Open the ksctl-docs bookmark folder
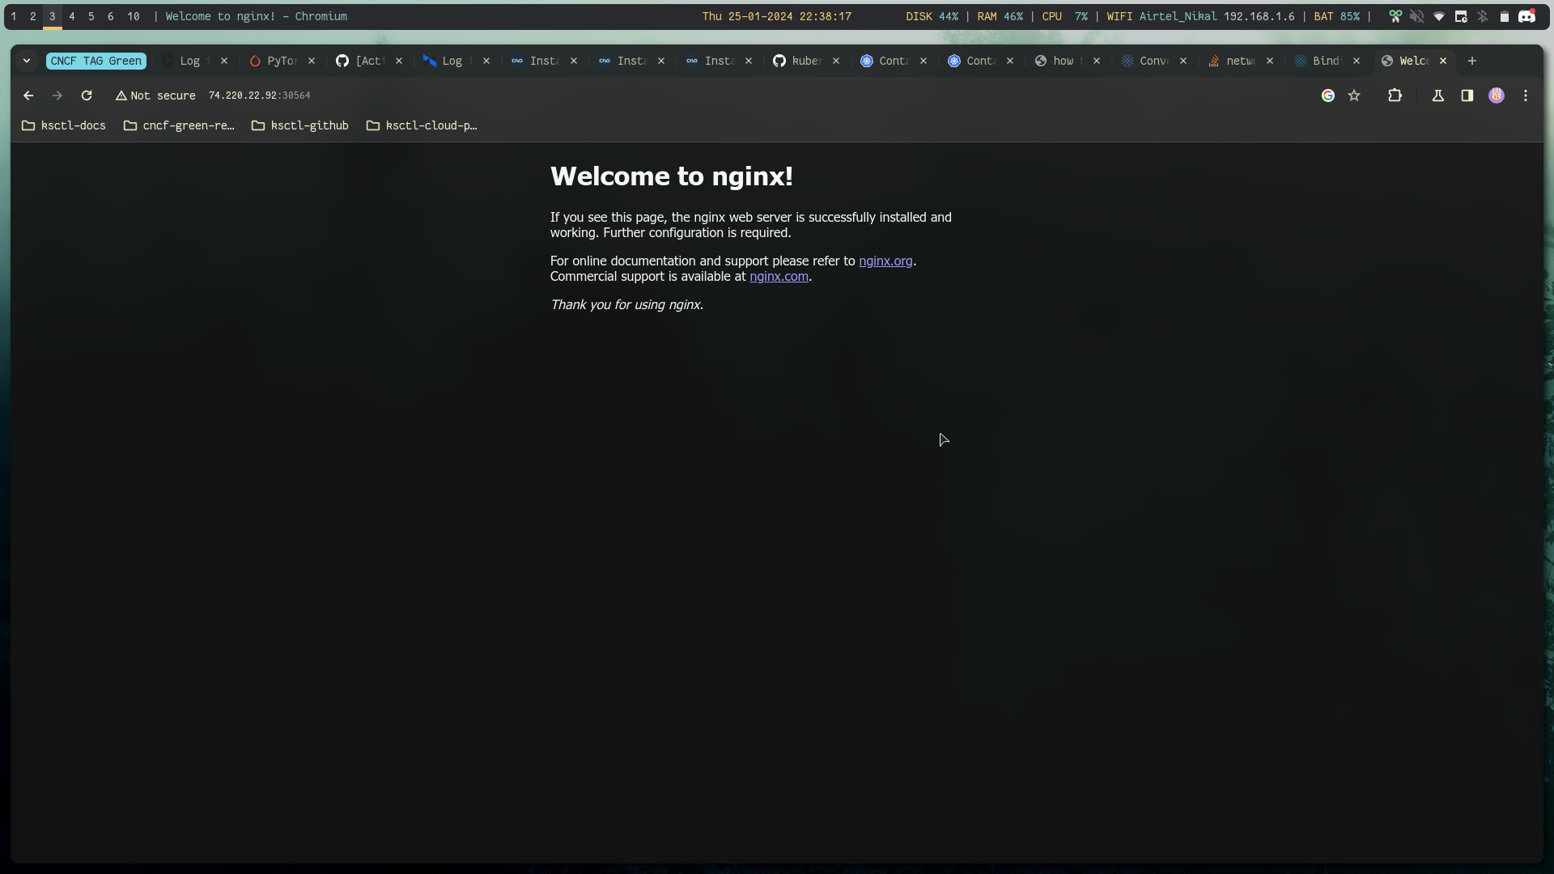The width and height of the screenshot is (1554, 874). [64, 125]
